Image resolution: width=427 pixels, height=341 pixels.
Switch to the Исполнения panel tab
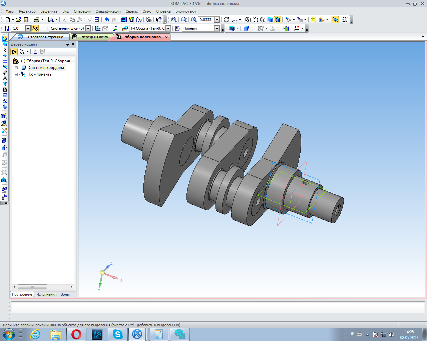pyautogui.click(x=46, y=294)
